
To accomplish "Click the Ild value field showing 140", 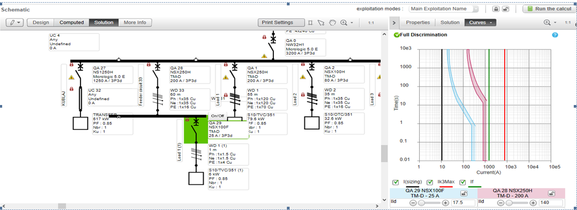I will pyautogui.click(x=551, y=202).
